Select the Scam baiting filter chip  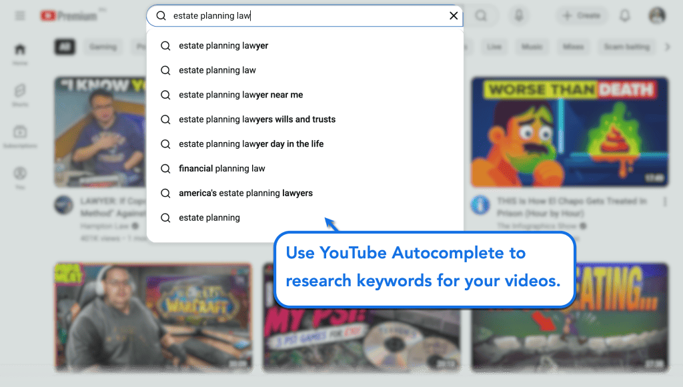[627, 47]
